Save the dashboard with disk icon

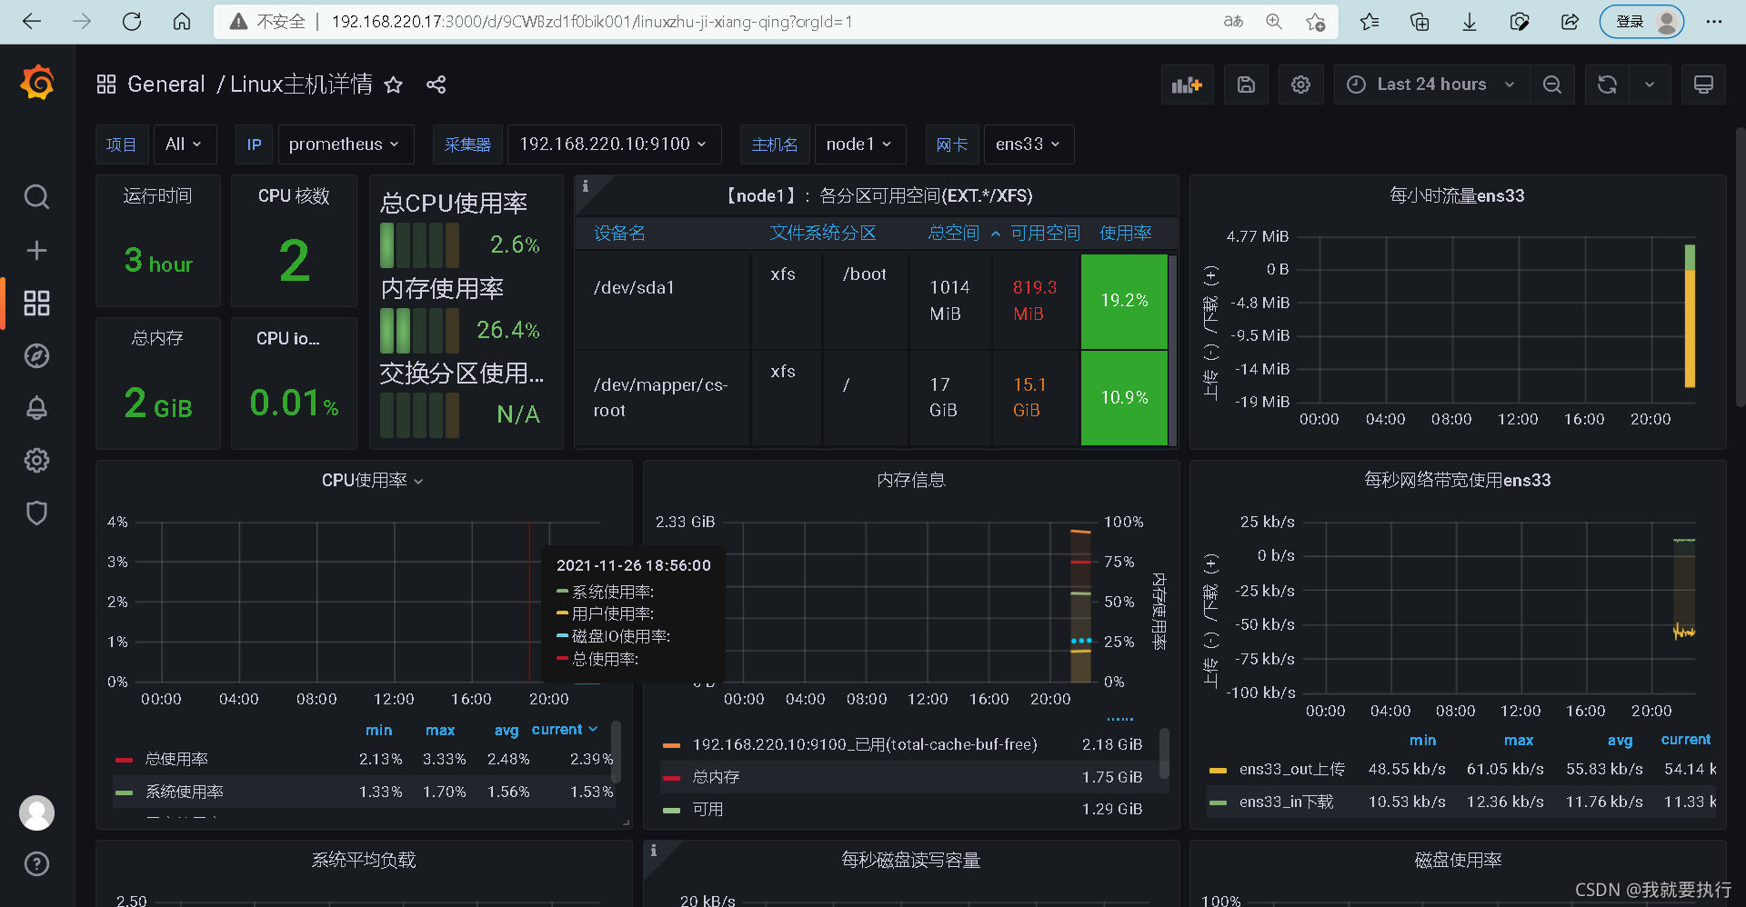click(1246, 85)
